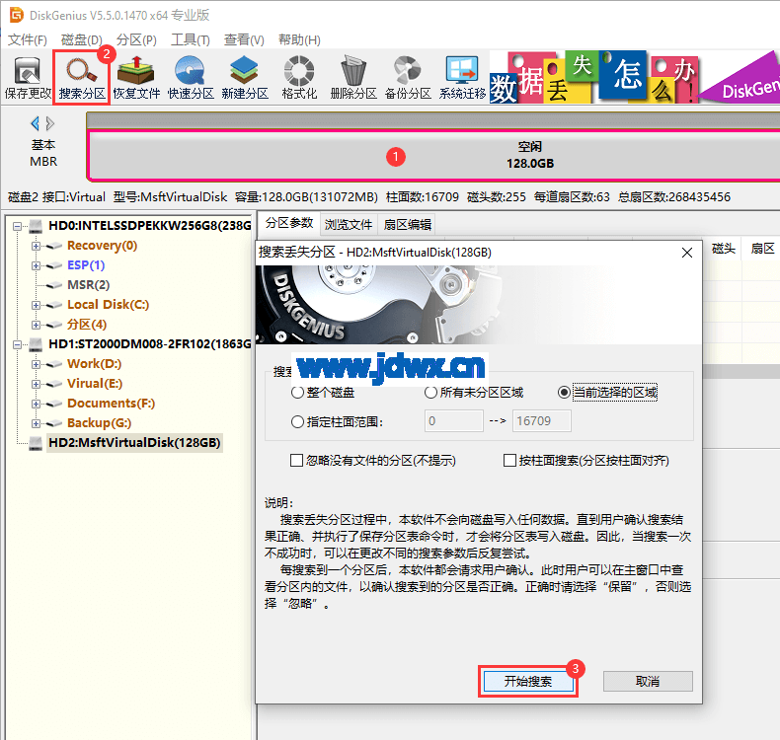The height and width of the screenshot is (740, 780).
Task: Select the 新建分区 new partition icon
Action: (245, 78)
